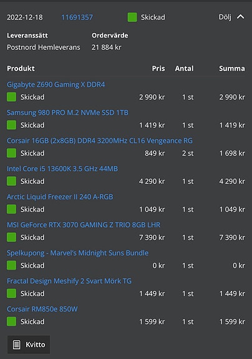Open Fractal Design Meshify 2 product link

tap(69, 281)
